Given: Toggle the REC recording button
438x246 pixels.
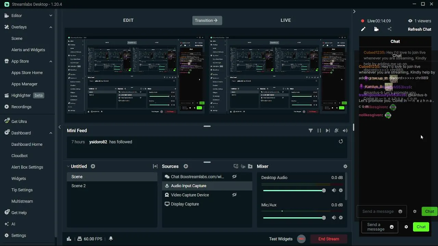Looking at the screenshot, I should [x=301, y=239].
